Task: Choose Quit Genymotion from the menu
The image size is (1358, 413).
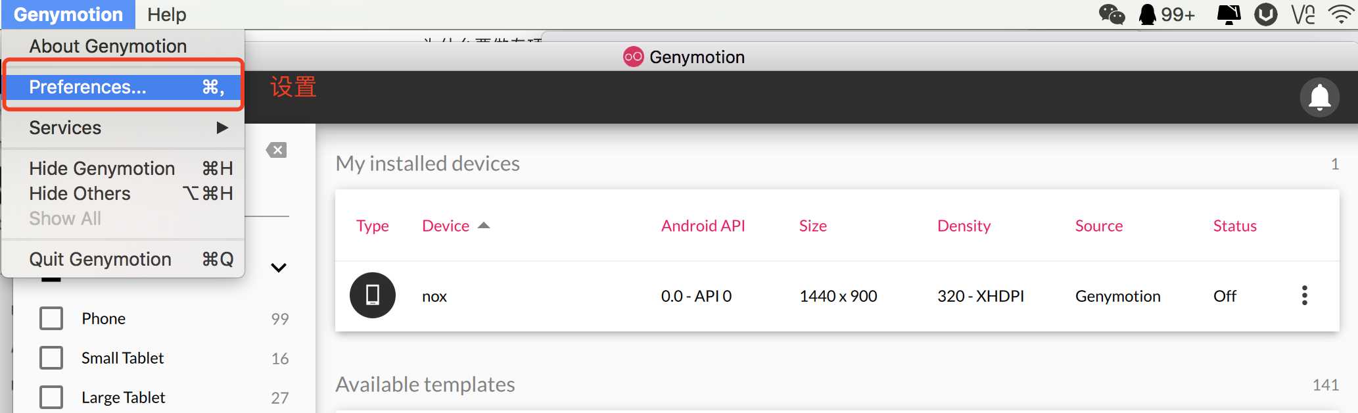Action: point(123,259)
